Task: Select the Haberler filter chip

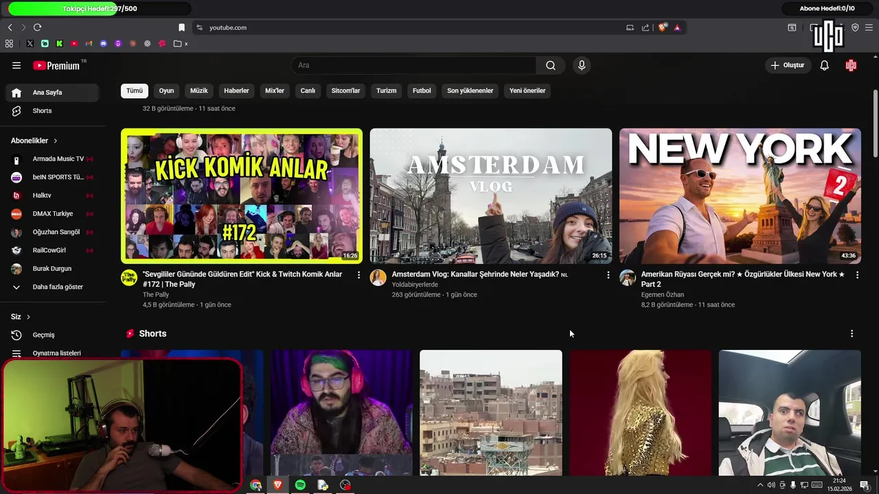Action: (x=236, y=91)
